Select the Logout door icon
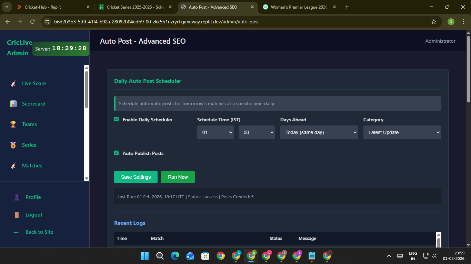This screenshot has height=264, width=471. coord(17,215)
